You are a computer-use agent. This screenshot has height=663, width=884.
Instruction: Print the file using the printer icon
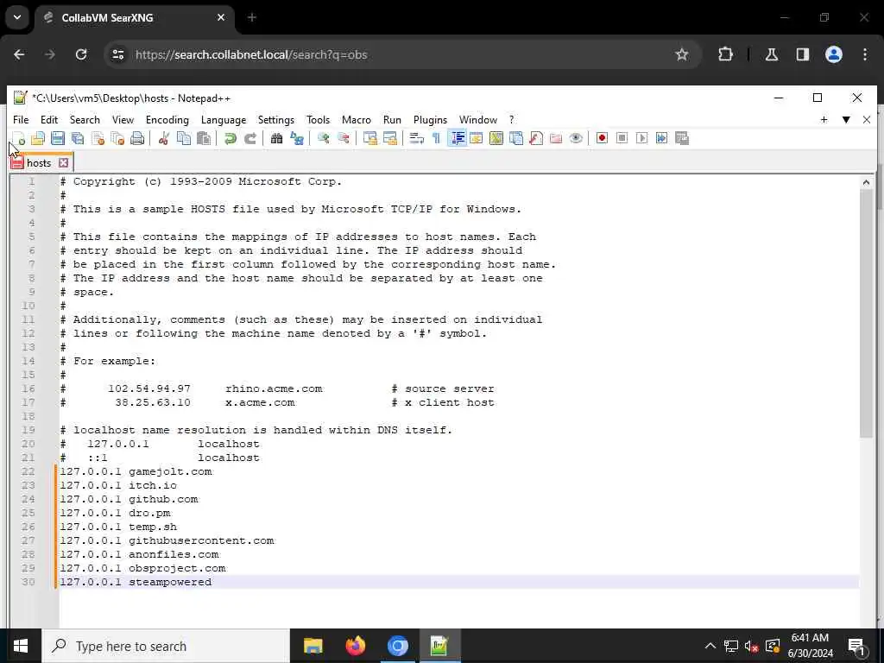click(x=137, y=138)
